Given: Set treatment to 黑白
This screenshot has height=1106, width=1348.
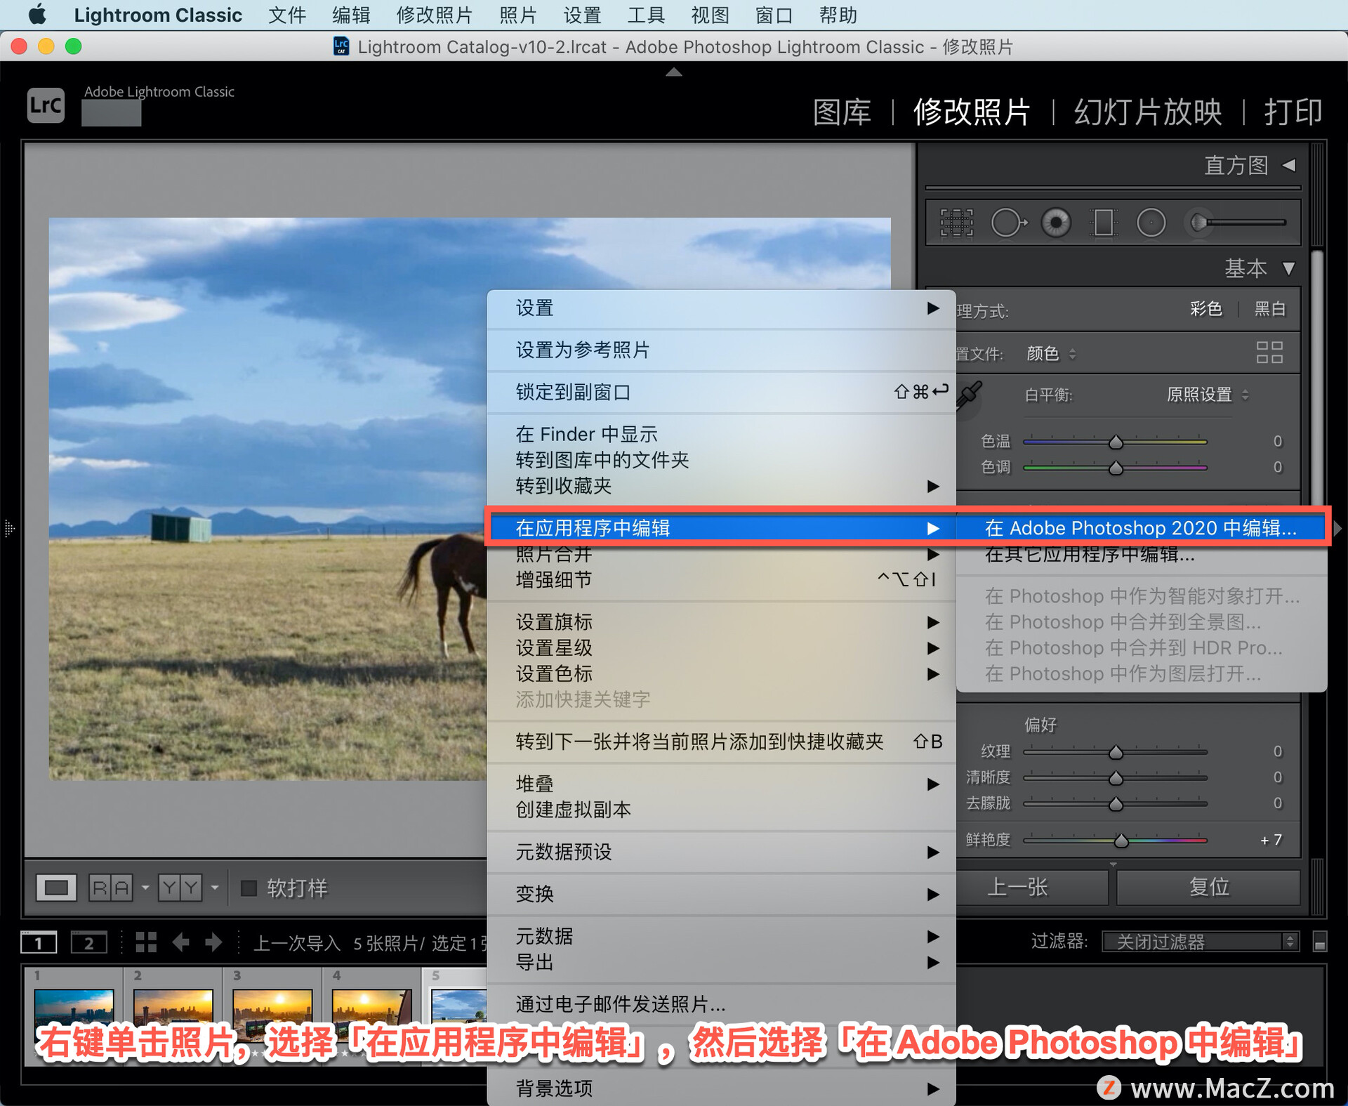Looking at the screenshot, I should click(x=1269, y=309).
